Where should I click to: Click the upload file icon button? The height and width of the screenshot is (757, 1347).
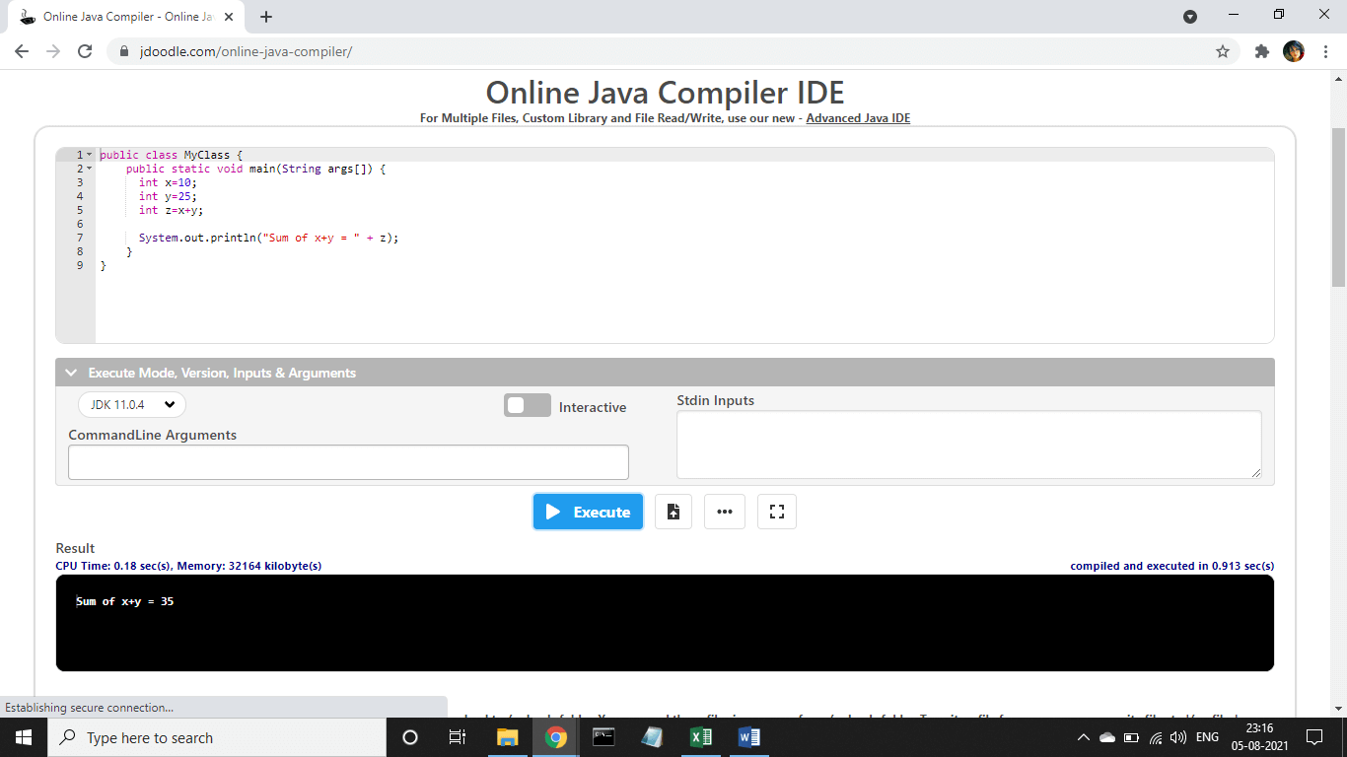coord(673,512)
